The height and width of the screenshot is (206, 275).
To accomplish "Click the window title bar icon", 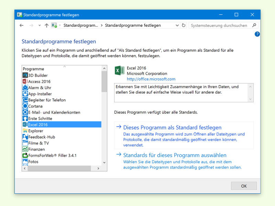I will pos(20,15).
